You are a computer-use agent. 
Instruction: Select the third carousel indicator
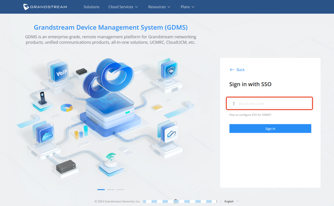120,189
